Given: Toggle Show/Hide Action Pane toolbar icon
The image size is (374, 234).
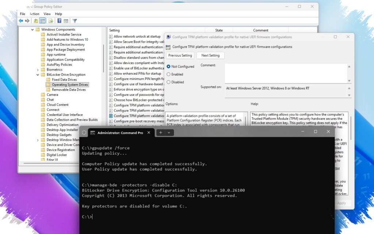Looking at the screenshot, I should [x=66, y=21].
